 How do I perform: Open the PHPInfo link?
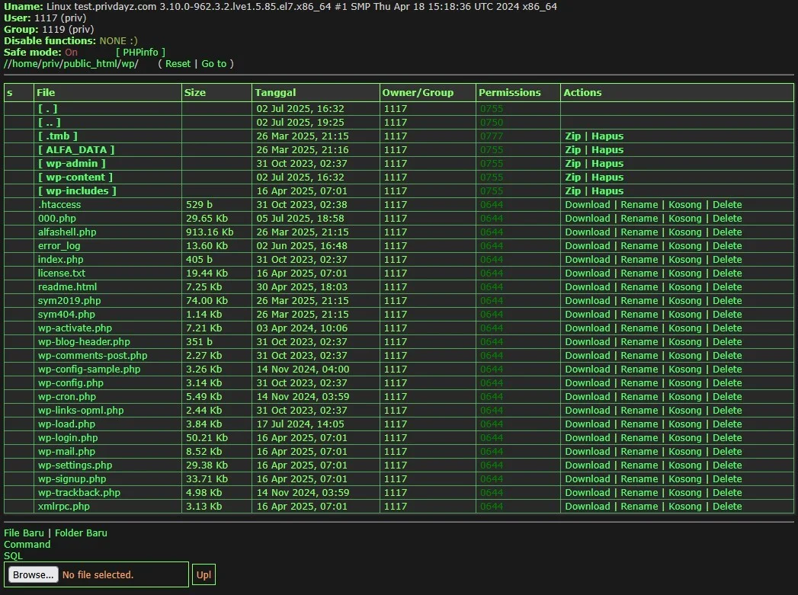click(x=139, y=52)
